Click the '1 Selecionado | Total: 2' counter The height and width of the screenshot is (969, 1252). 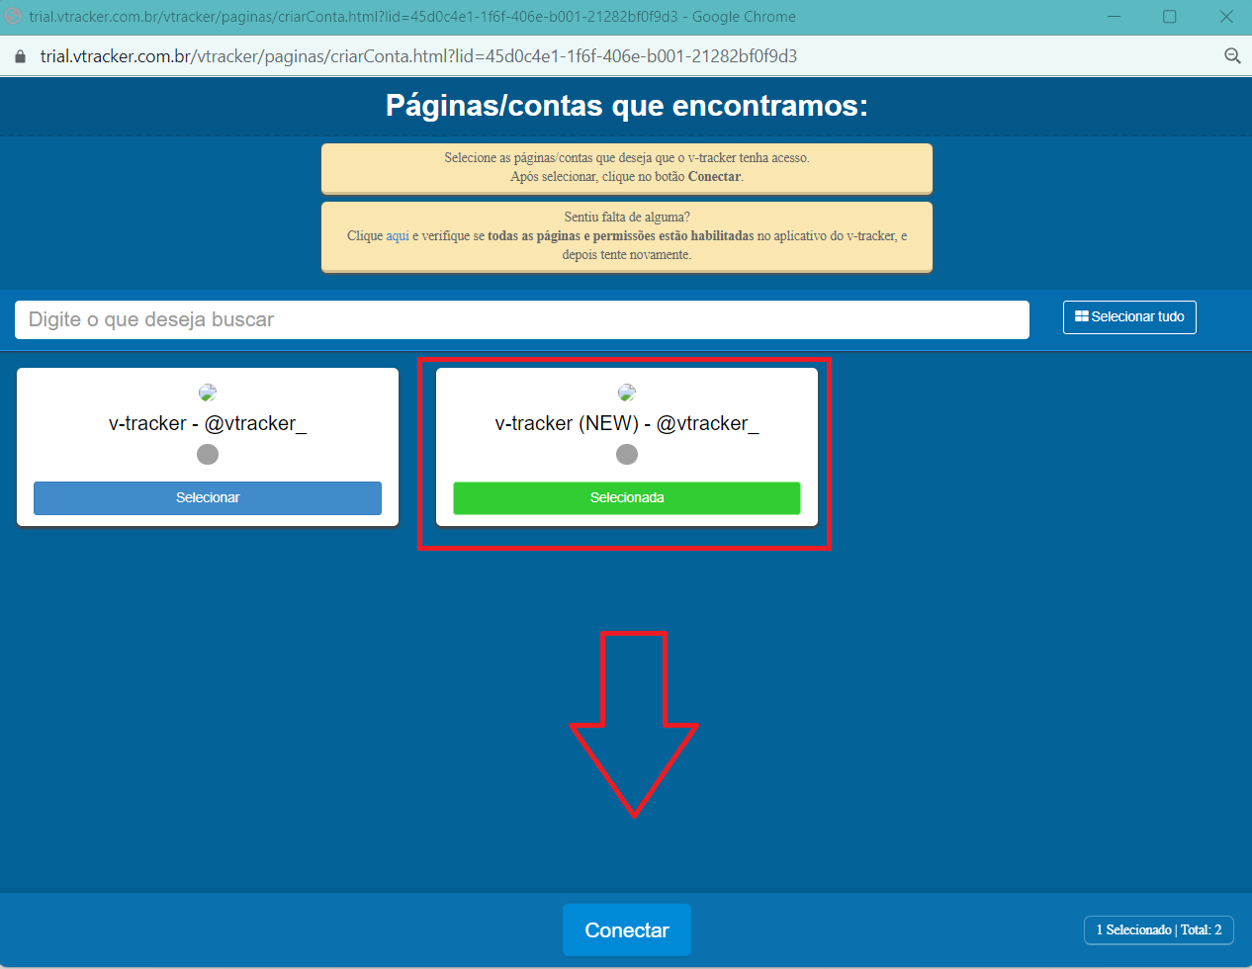[1159, 929]
